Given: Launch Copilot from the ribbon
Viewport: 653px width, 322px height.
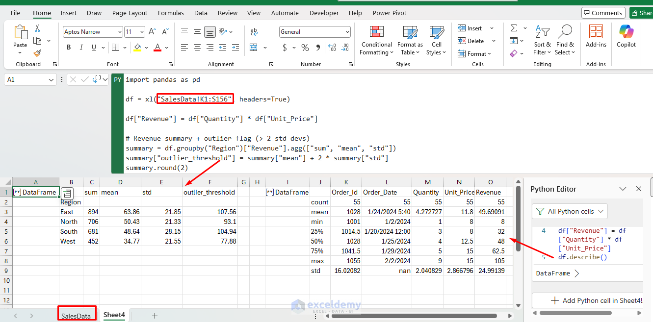Looking at the screenshot, I should pos(626,36).
